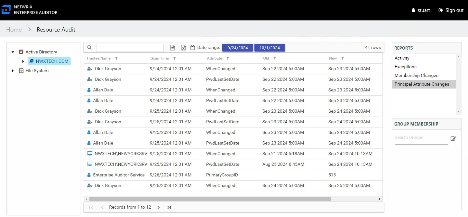
Task: Go to the next page of records
Action: [x=159, y=207]
